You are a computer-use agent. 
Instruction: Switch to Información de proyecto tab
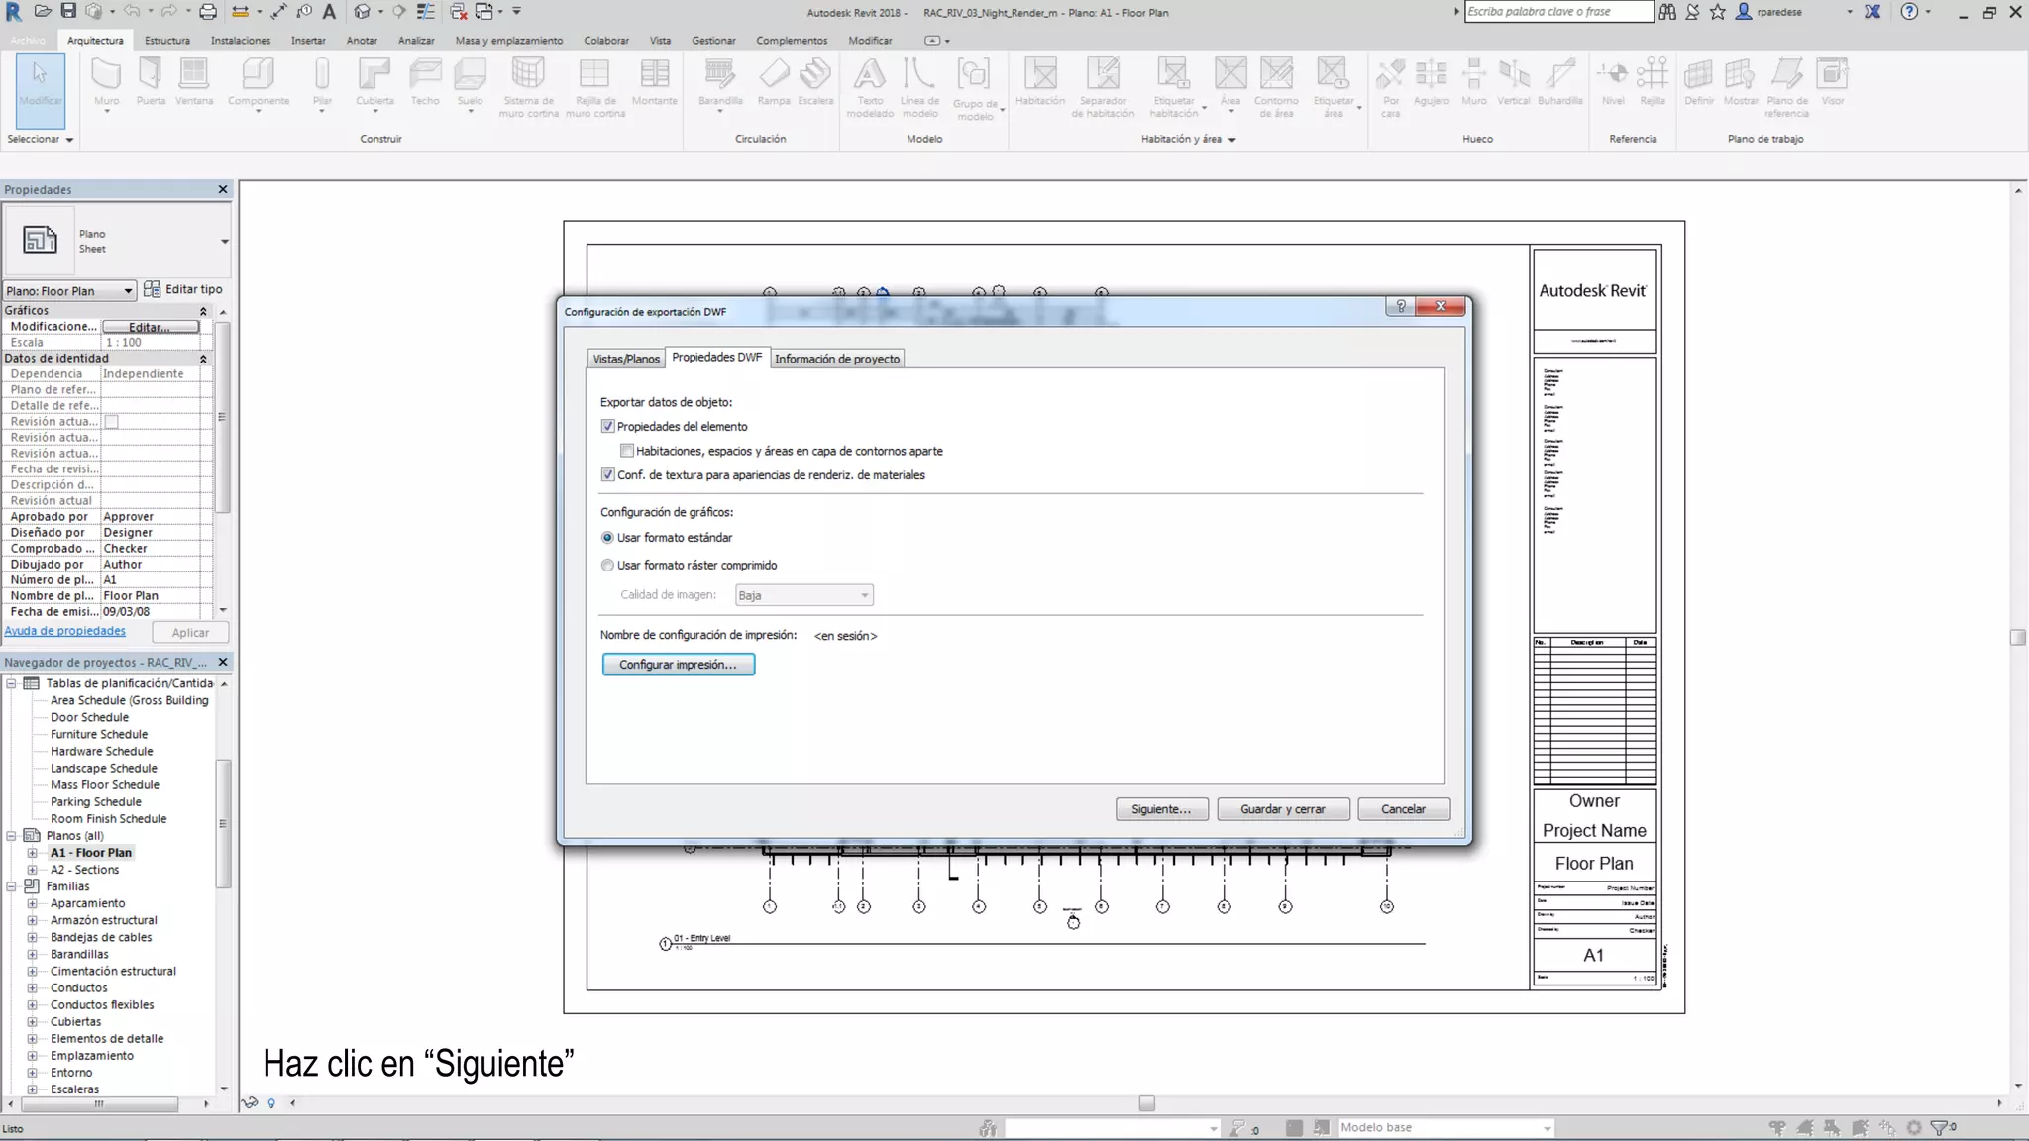click(836, 359)
